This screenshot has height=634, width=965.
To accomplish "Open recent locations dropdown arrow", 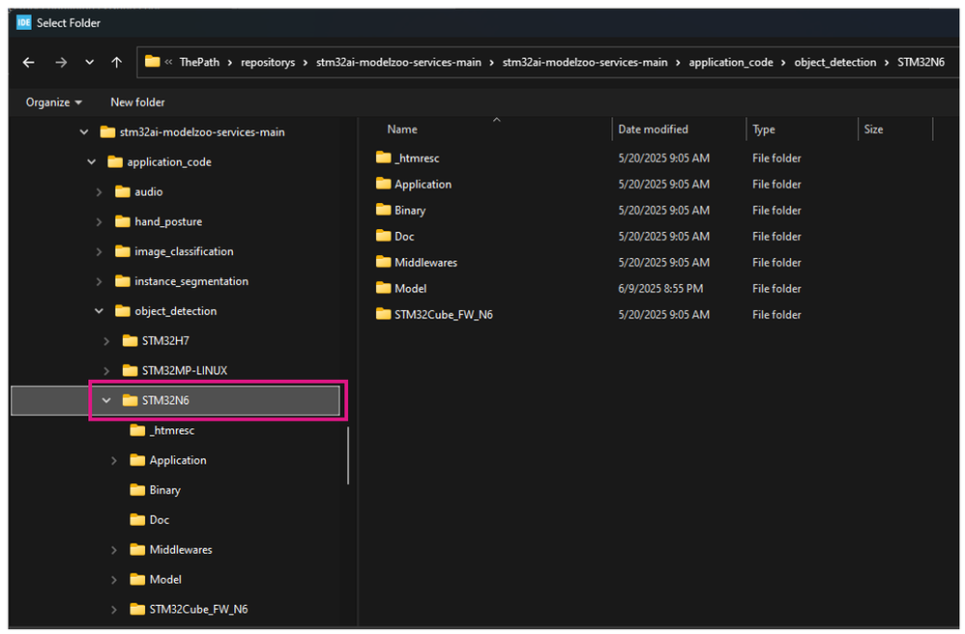I will click(x=89, y=62).
